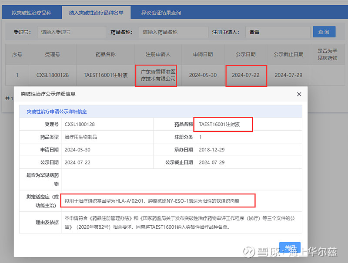Click the 是否为罕见病药物 column header
This screenshot has height=263, width=348.
point(328,54)
